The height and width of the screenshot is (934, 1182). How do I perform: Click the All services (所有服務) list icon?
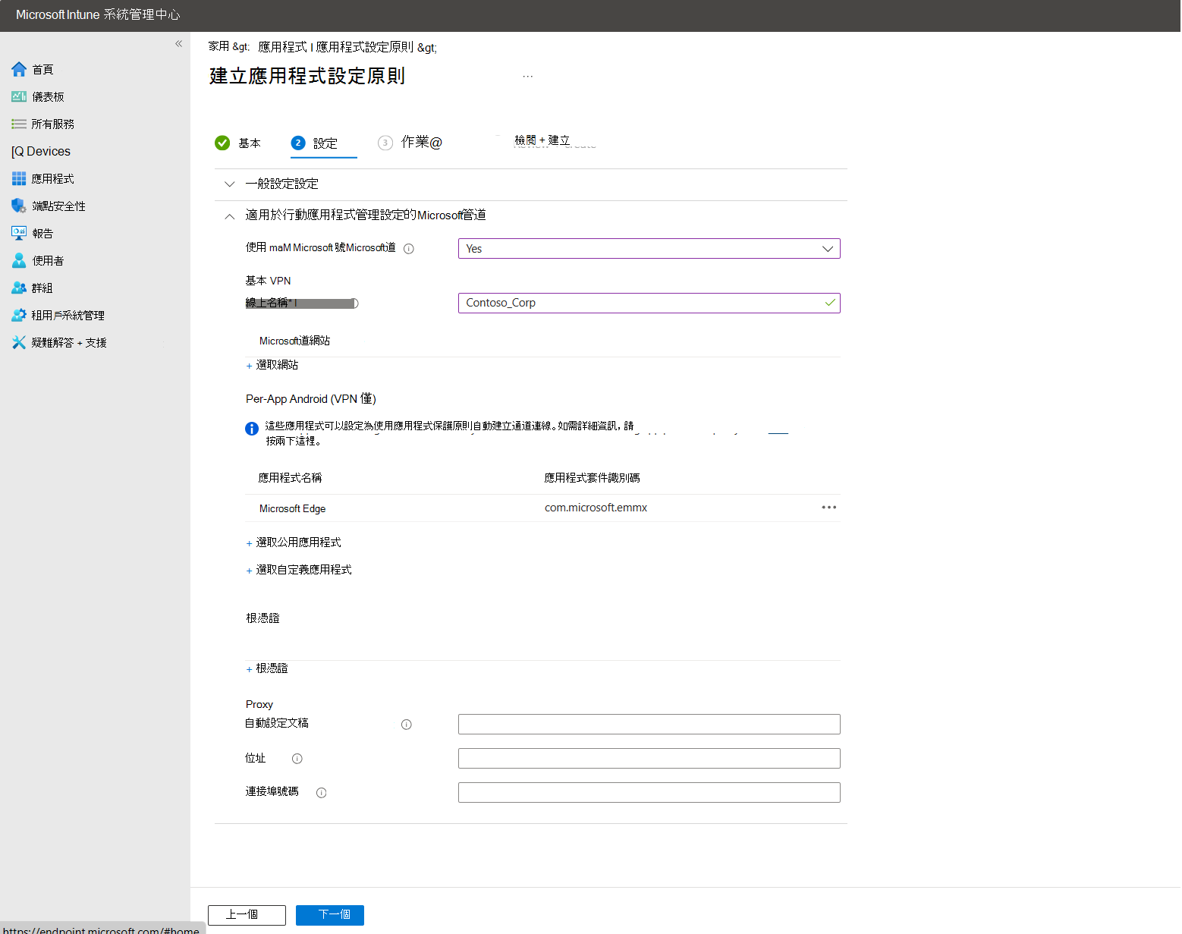point(19,124)
